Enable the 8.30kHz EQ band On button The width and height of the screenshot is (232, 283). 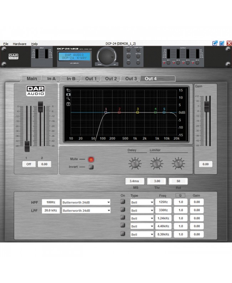coord(123,233)
